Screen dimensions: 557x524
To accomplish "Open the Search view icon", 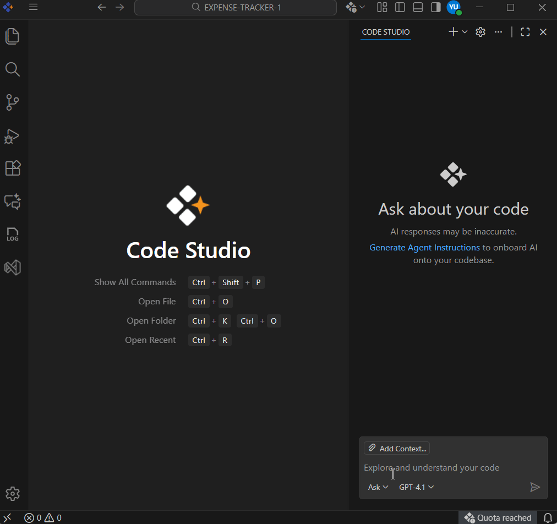I will 12,69.
